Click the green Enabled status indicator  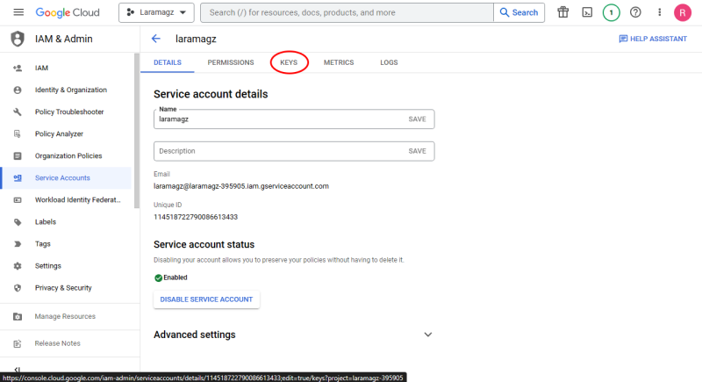[170, 277]
